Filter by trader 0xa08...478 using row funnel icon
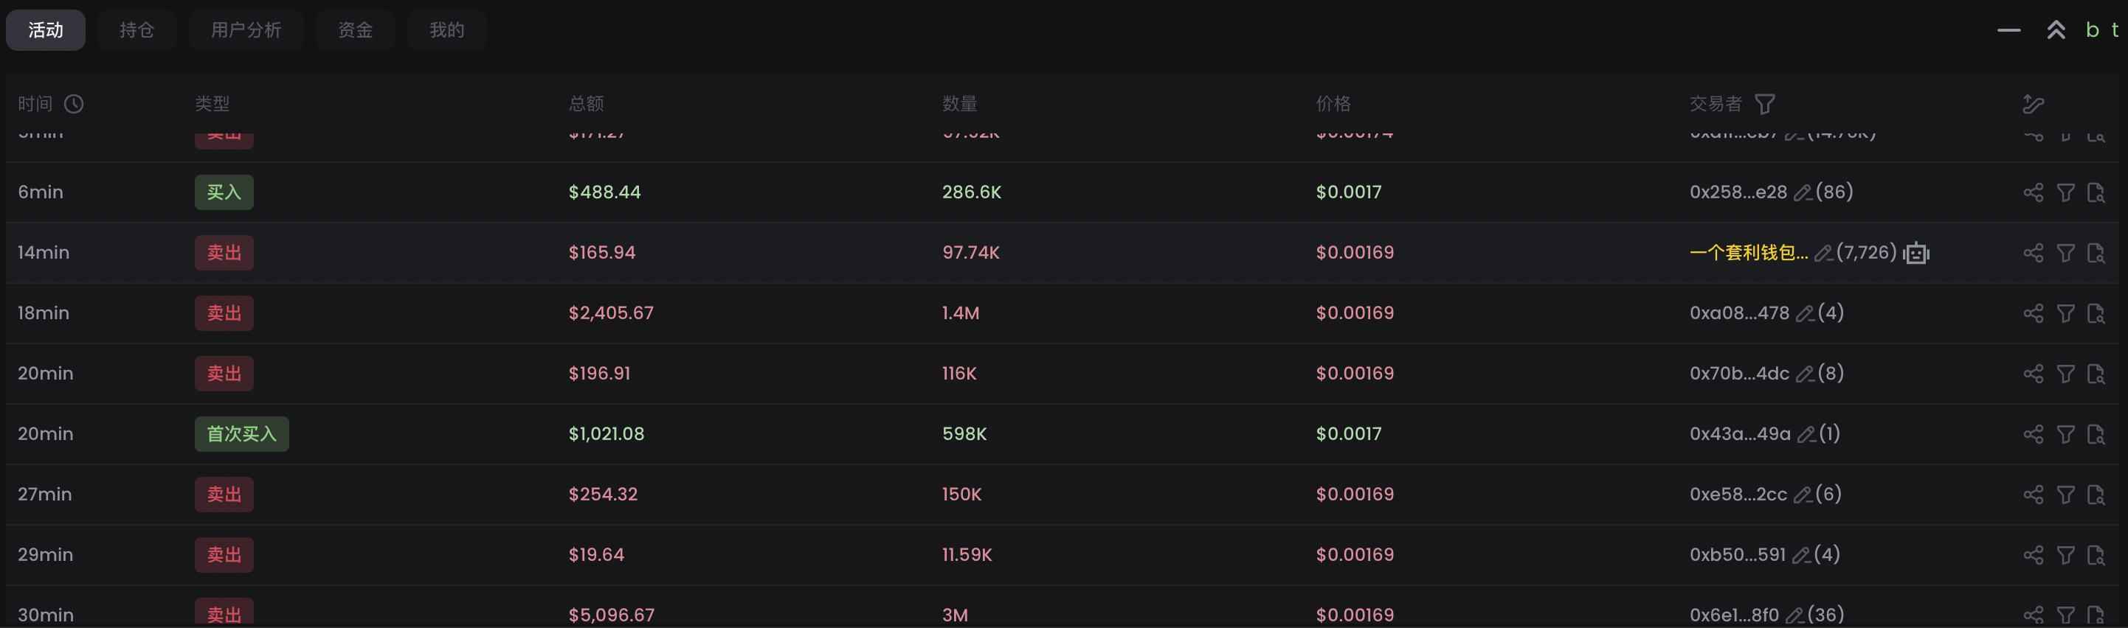This screenshot has width=2128, height=628. tap(2065, 313)
